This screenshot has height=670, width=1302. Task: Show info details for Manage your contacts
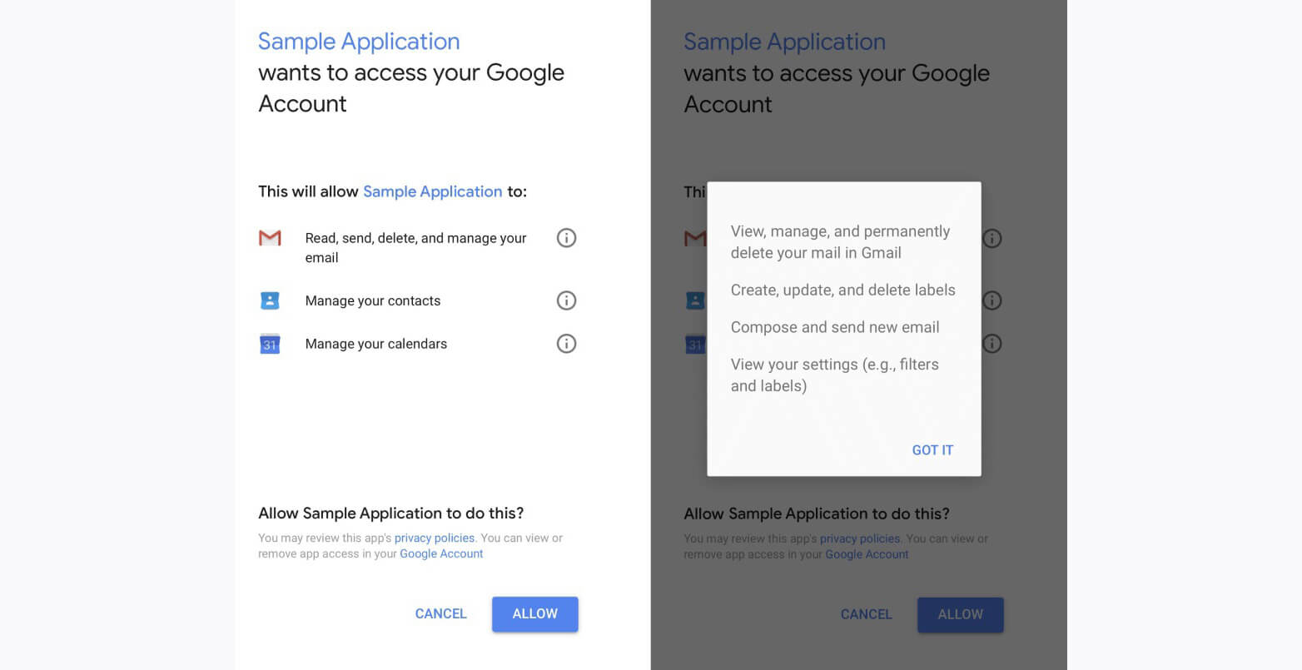(x=566, y=300)
